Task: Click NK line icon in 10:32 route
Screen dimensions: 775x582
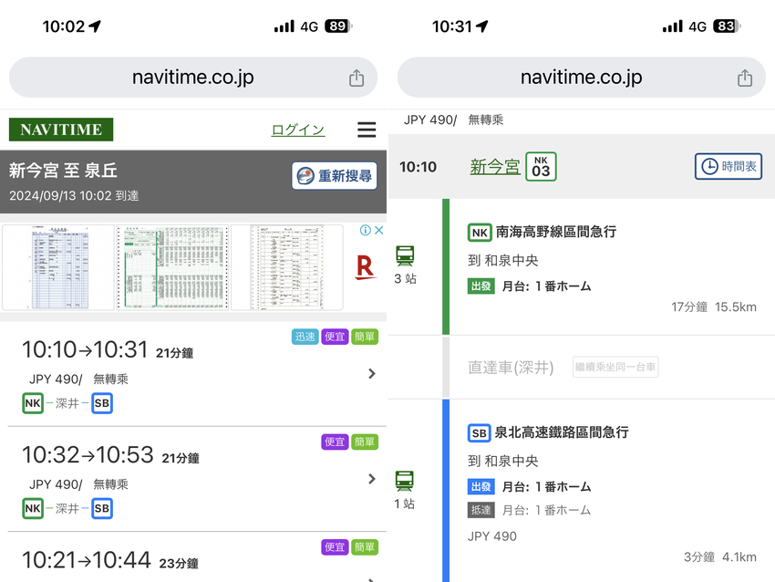Action: [x=33, y=508]
